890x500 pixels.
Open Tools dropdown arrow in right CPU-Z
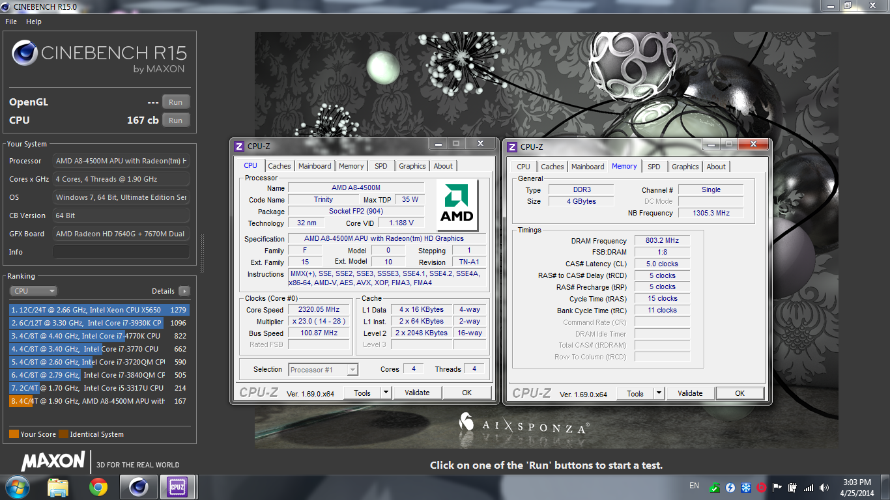click(659, 393)
